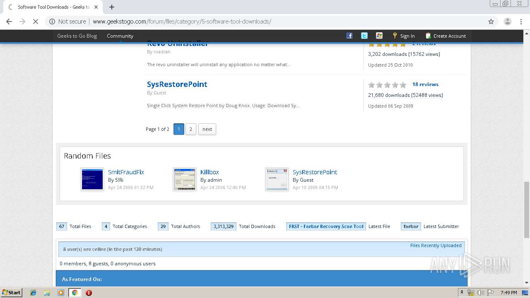Open the SmitFraudFix thumbnail image
The width and height of the screenshot is (530, 298).
92,179
